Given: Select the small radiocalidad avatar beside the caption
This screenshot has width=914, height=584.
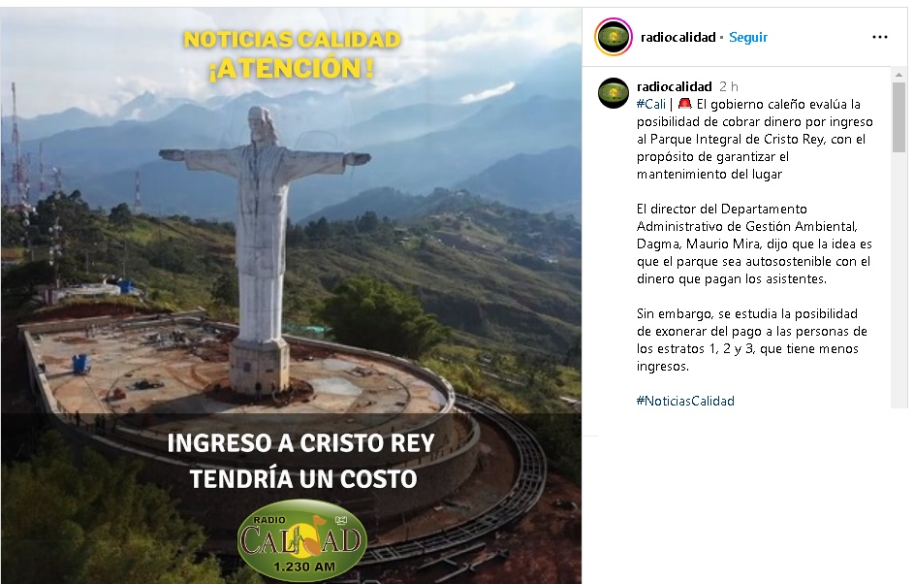Looking at the screenshot, I should coord(614,93).
